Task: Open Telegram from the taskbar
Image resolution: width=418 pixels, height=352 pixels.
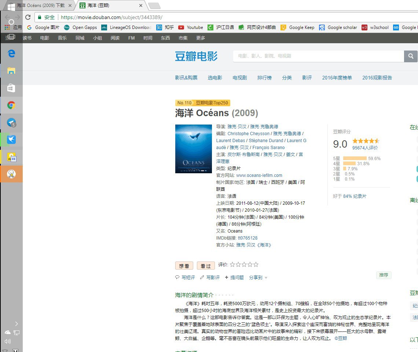Action: click(x=11, y=123)
